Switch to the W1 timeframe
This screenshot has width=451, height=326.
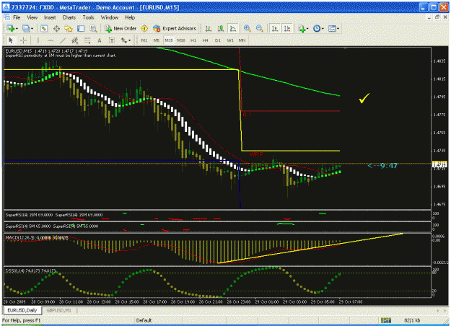[x=230, y=40]
